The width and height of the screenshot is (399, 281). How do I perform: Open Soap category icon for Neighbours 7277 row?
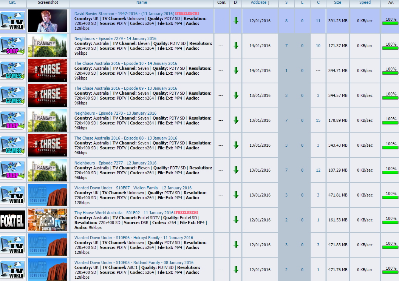tap(12, 170)
